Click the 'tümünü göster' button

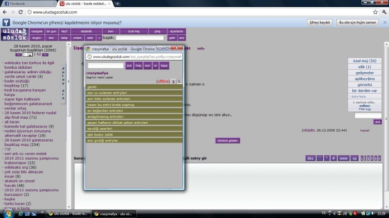pyautogui.click(x=227, y=140)
